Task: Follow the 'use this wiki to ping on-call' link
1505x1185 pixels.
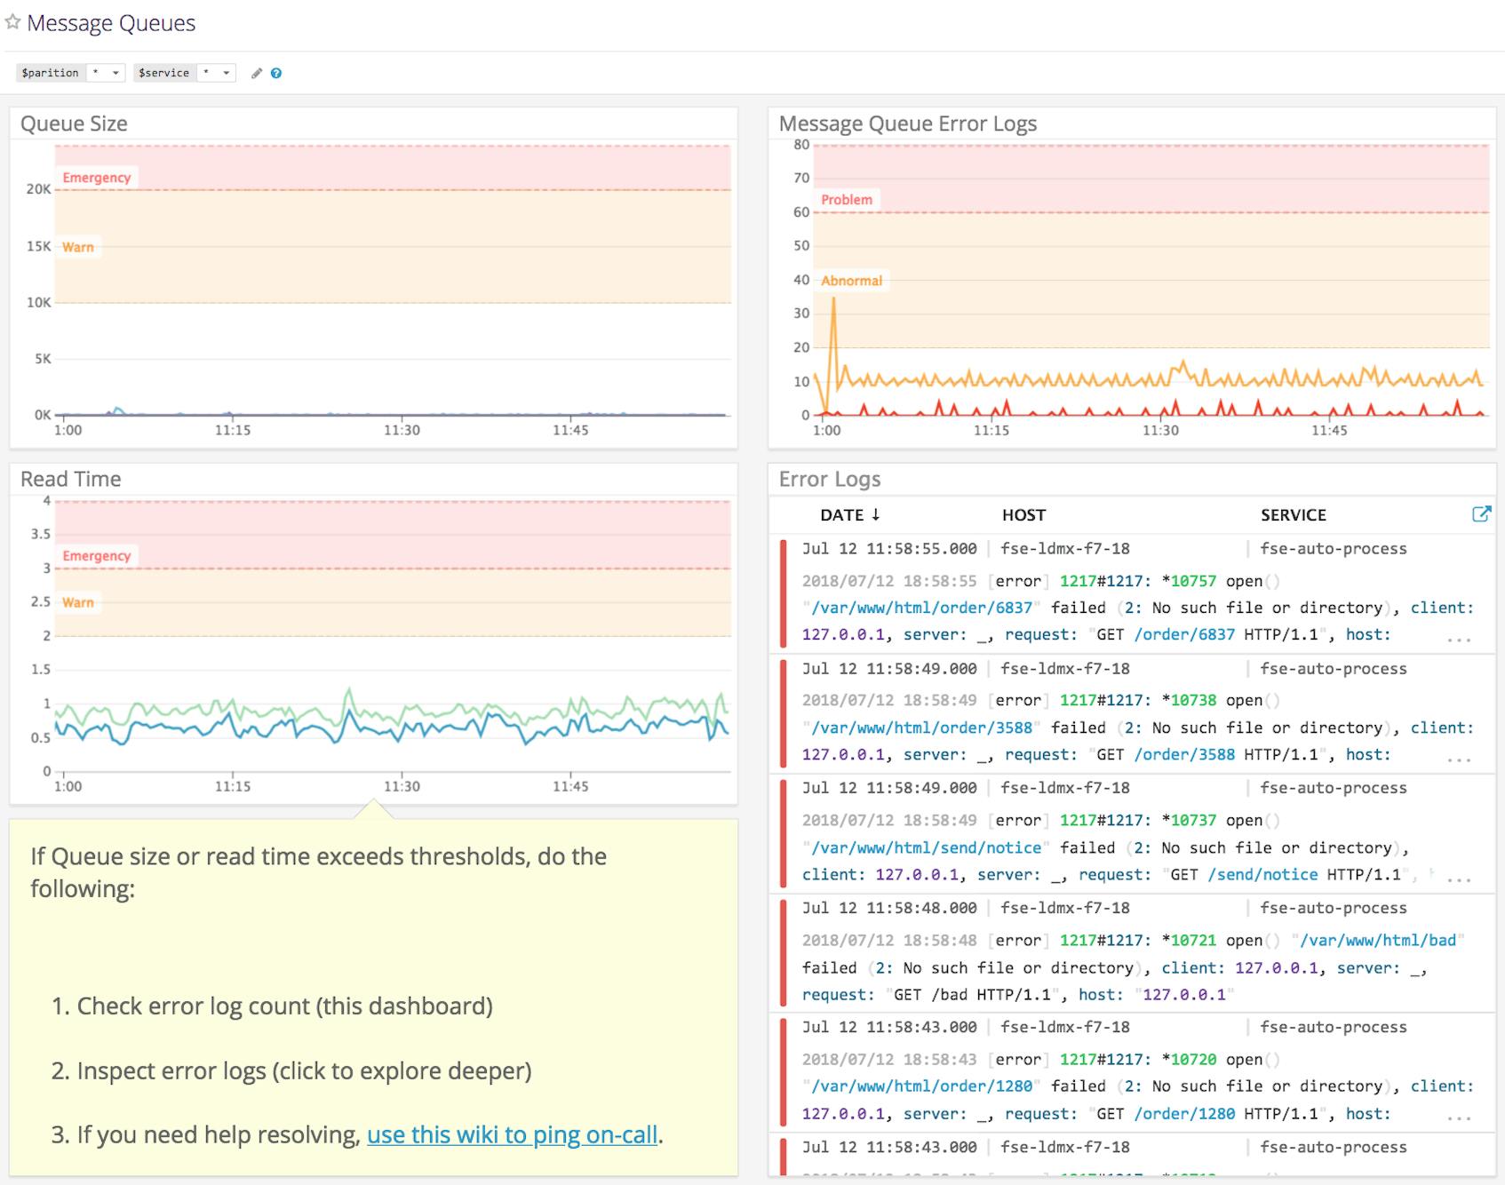Action: [x=514, y=1134]
